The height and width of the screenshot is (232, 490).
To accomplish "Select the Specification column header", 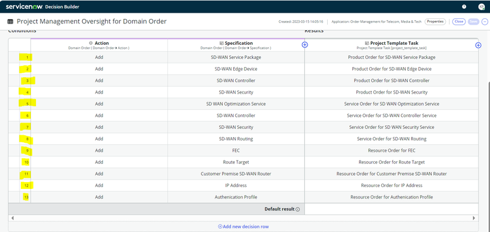I will tap(236, 45).
